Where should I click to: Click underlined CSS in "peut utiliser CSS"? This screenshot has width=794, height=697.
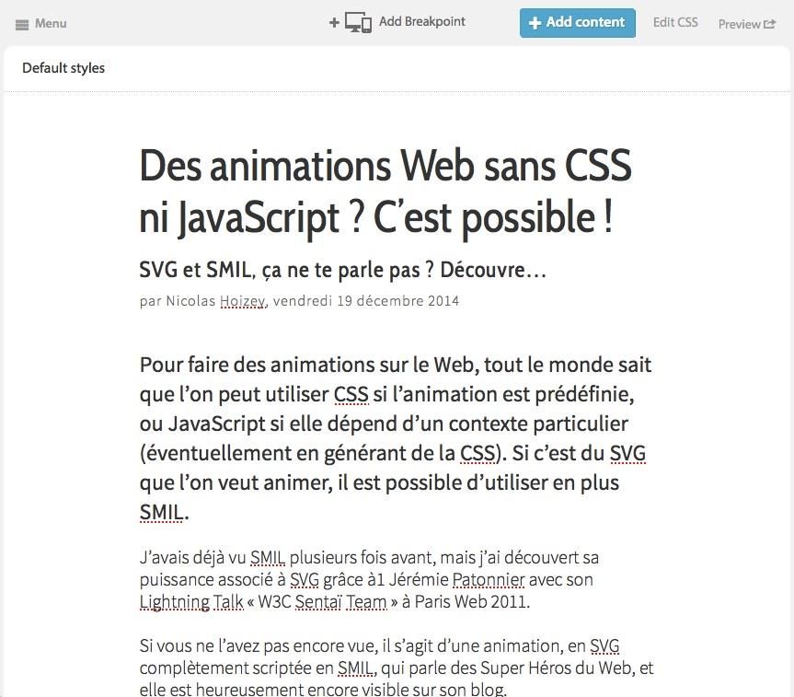[351, 395]
